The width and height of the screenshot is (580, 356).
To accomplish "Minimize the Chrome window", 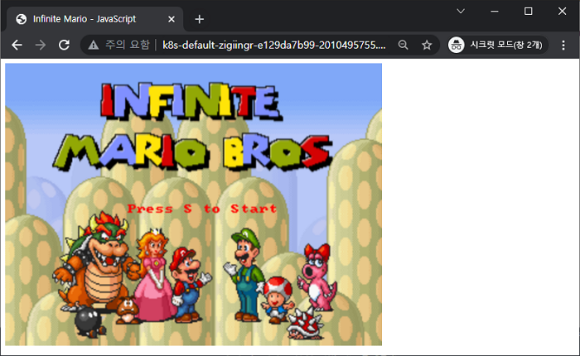I will (495, 11).
